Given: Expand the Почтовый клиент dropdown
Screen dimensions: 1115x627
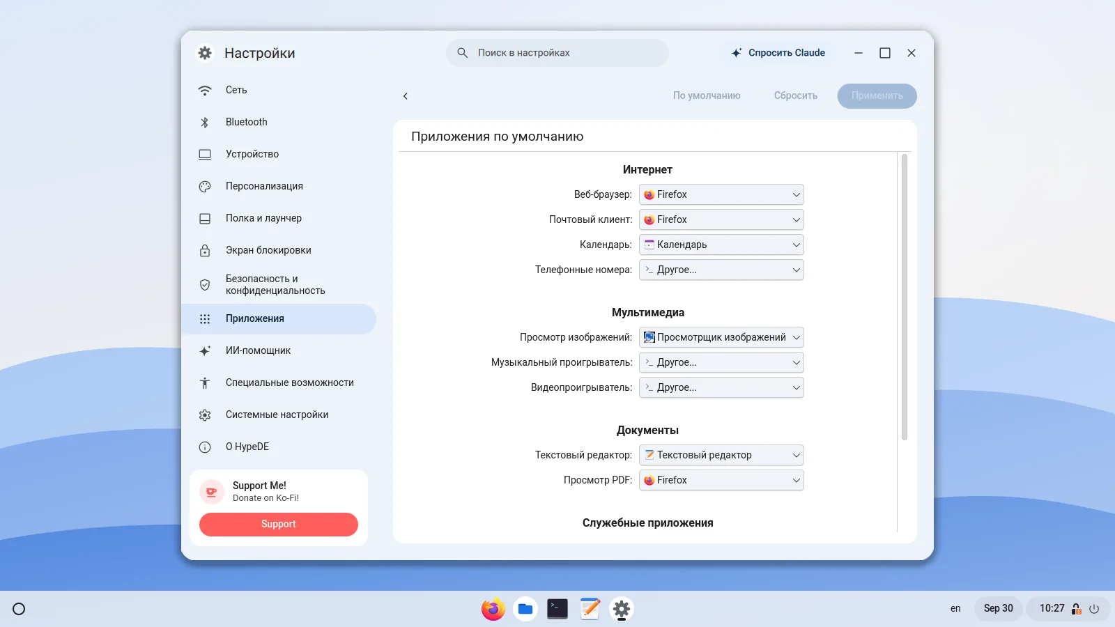Looking at the screenshot, I should pyautogui.click(x=721, y=219).
